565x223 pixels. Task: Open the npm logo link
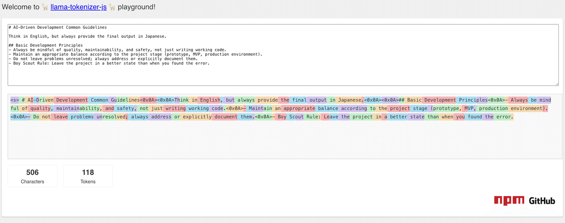coord(509,200)
